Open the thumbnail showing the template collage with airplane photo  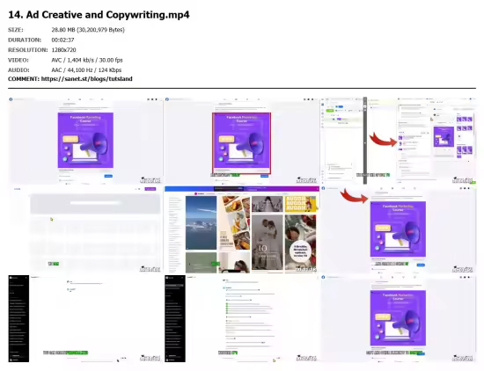(x=242, y=229)
